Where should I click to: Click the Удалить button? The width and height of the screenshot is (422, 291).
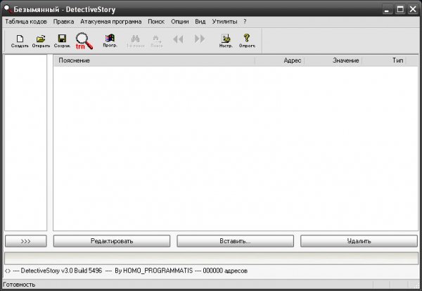coord(359,241)
